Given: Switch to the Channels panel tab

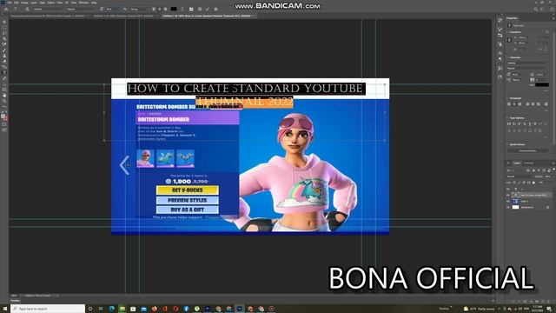Looking at the screenshot, I should (529, 163).
